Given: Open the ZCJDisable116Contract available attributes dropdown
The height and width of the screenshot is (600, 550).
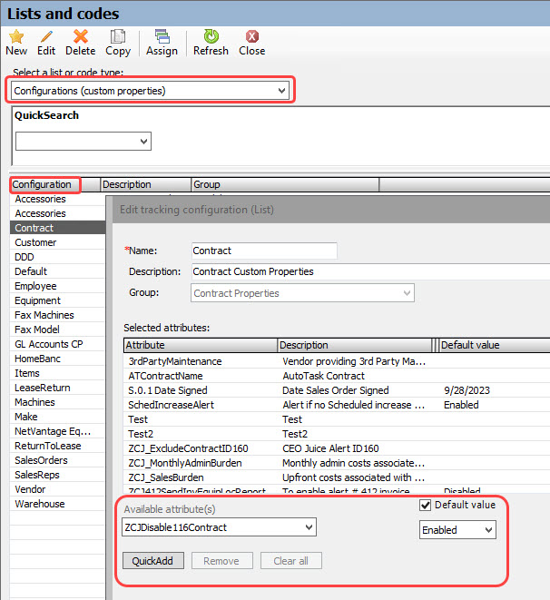Looking at the screenshot, I should coord(219,527).
